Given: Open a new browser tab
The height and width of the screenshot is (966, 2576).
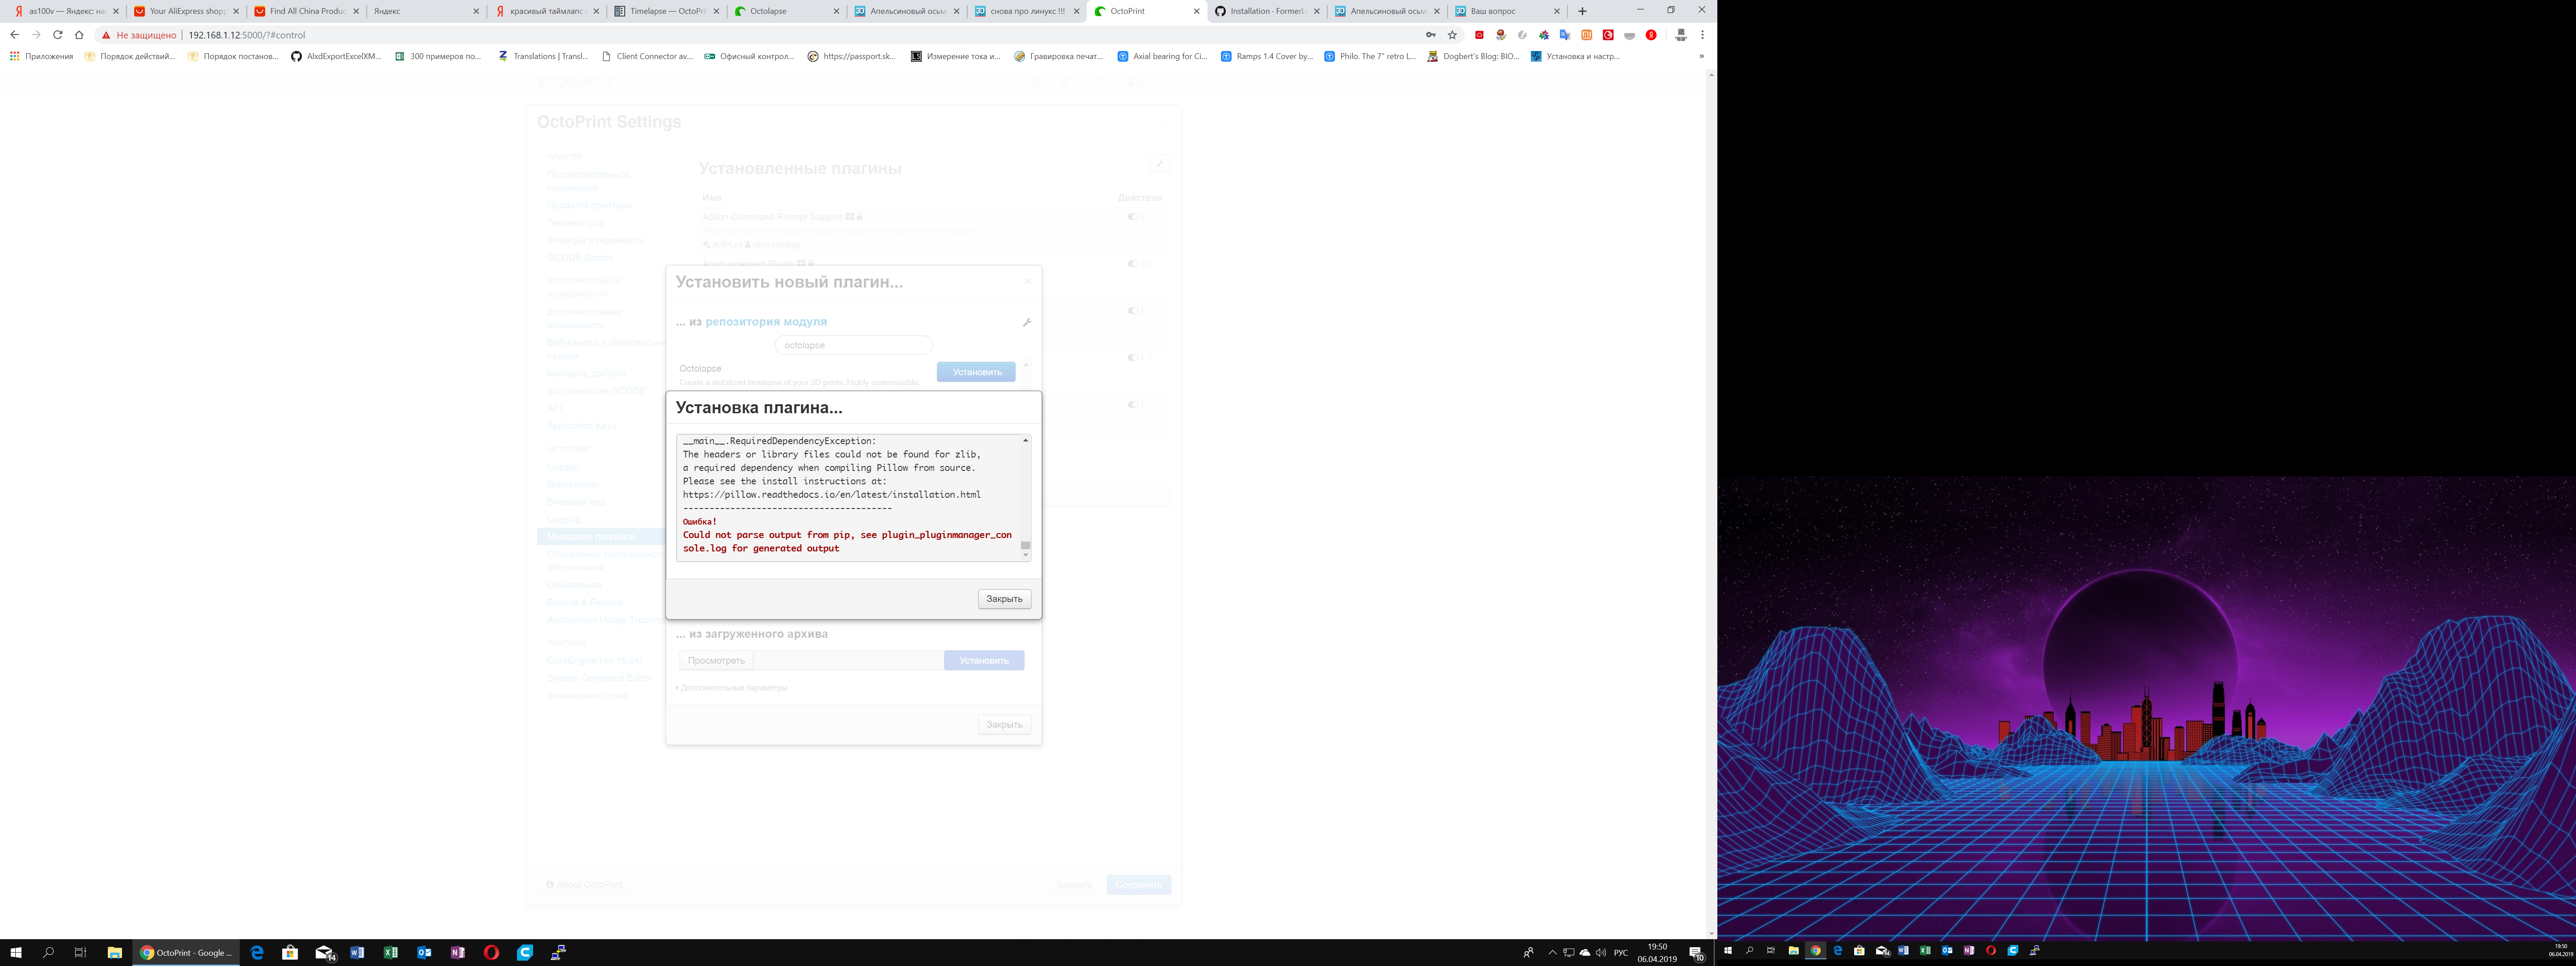Looking at the screenshot, I should coord(1582,11).
